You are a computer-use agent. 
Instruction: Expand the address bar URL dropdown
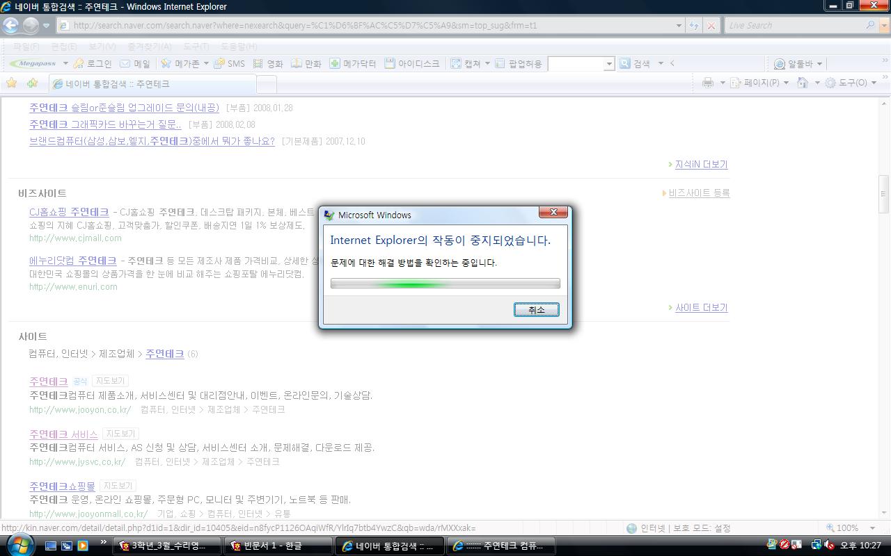(x=679, y=26)
